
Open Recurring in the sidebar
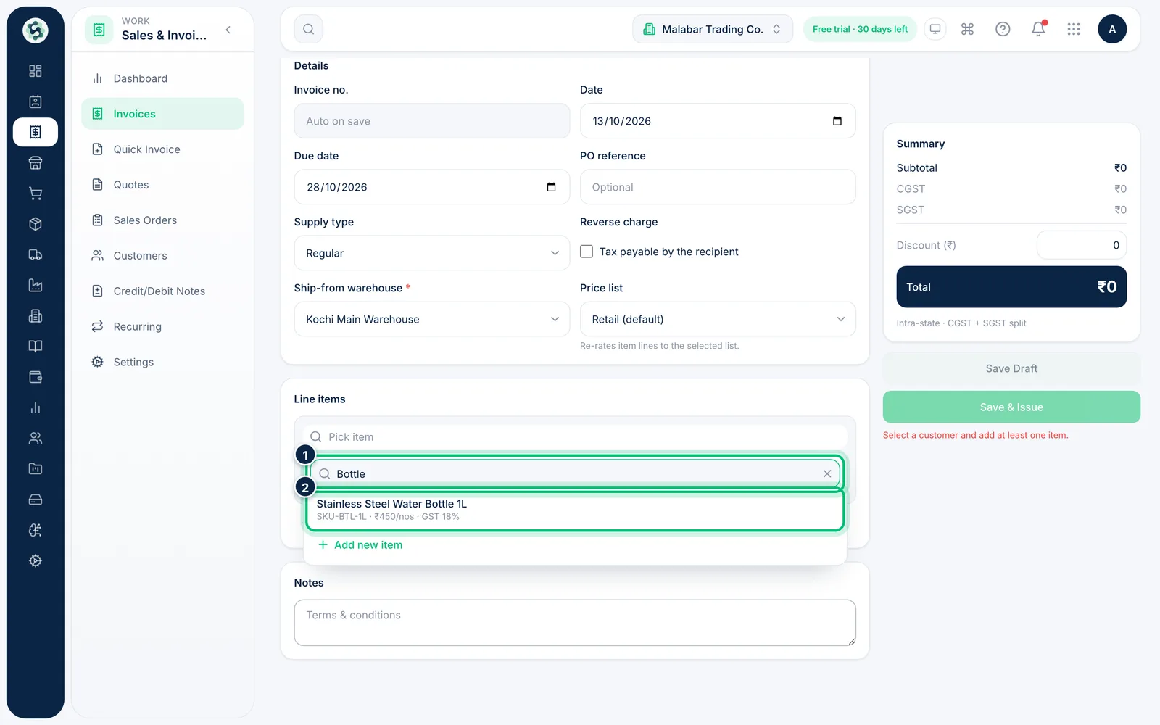pyautogui.click(x=162, y=327)
